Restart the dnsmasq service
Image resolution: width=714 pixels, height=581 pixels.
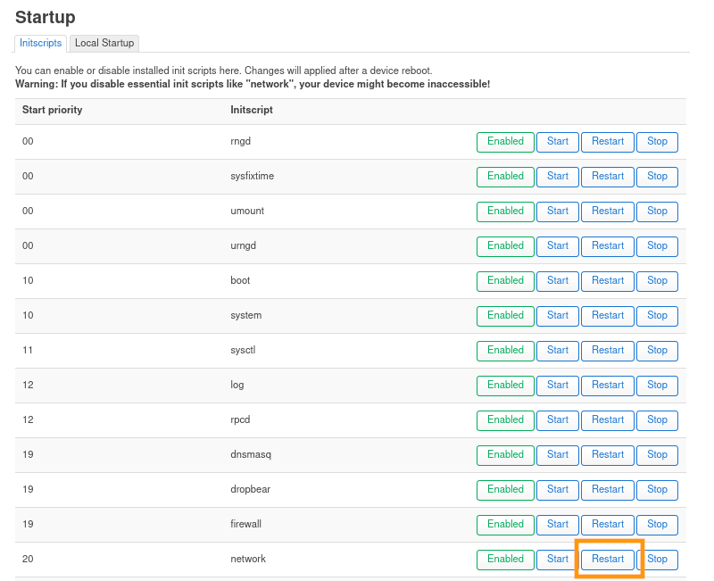(608, 455)
